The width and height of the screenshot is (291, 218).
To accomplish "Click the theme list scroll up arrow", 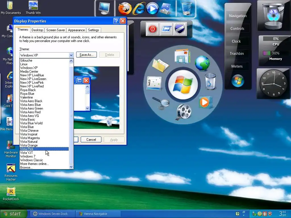I will coord(71,61).
